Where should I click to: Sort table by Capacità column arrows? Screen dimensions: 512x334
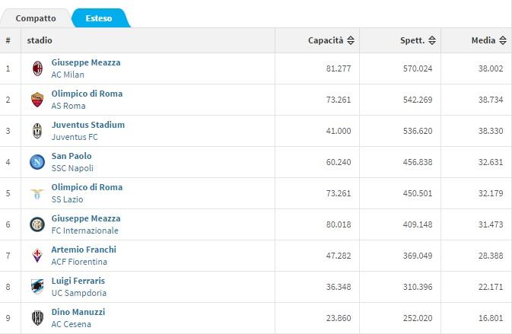[351, 40]
